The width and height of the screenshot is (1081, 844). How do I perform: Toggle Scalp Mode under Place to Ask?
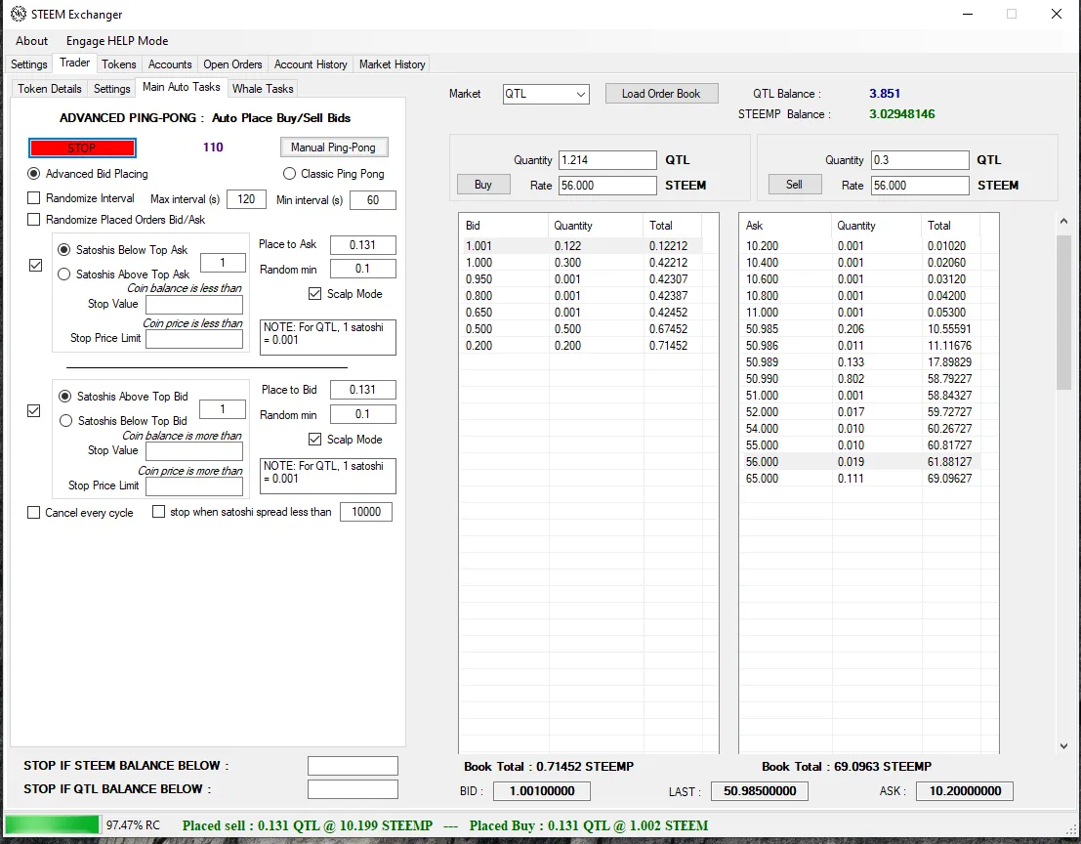[x=315, y=294]
